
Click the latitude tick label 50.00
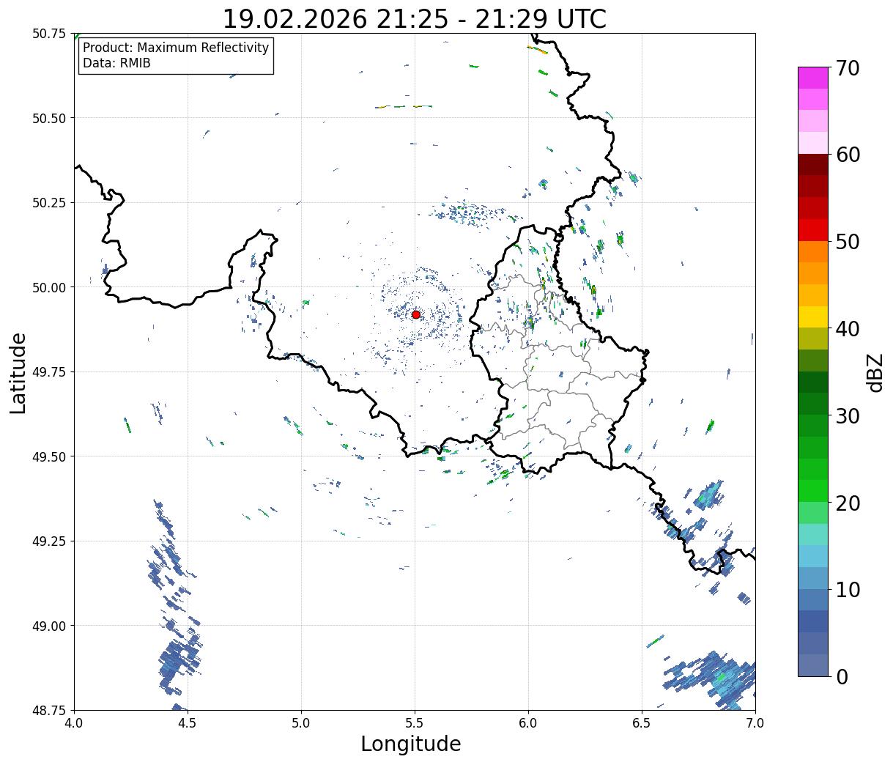(50, 287)
